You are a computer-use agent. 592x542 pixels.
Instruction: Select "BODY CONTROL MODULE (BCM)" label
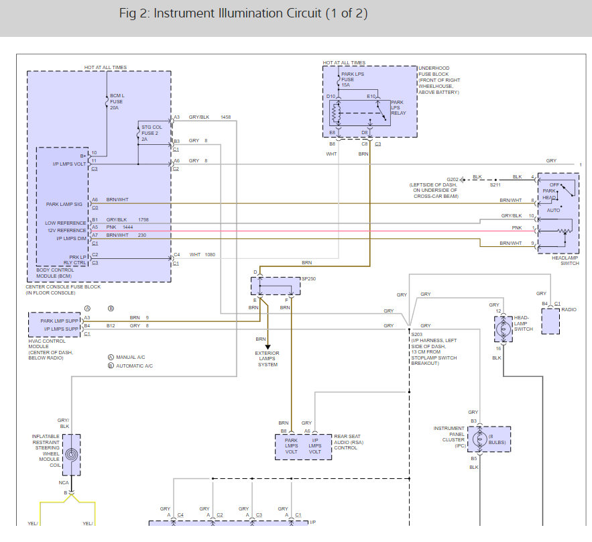point(55,273)
